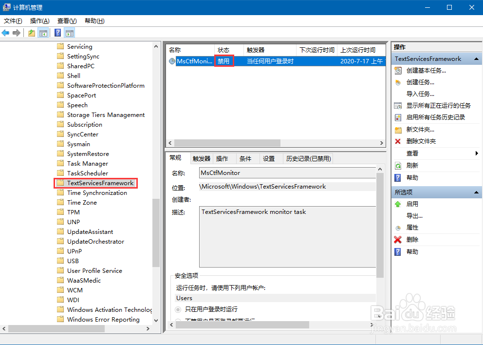Open the 操作(A) menu

tap(40, 20)
